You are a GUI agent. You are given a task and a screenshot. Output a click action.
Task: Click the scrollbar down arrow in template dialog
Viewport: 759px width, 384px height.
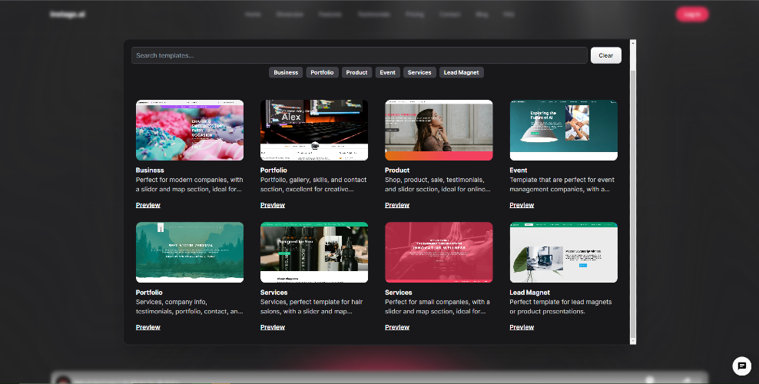(633, 341)
